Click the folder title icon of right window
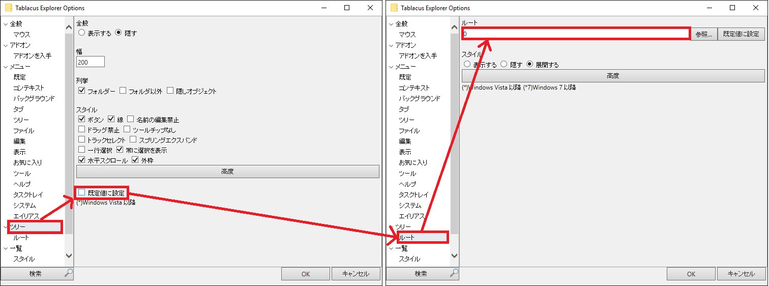The image size is (769, 286). 394,8
